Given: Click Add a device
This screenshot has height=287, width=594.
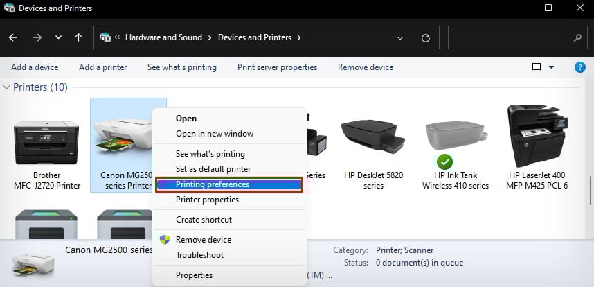Looking at the screenshot, I should tap(35, 67).
